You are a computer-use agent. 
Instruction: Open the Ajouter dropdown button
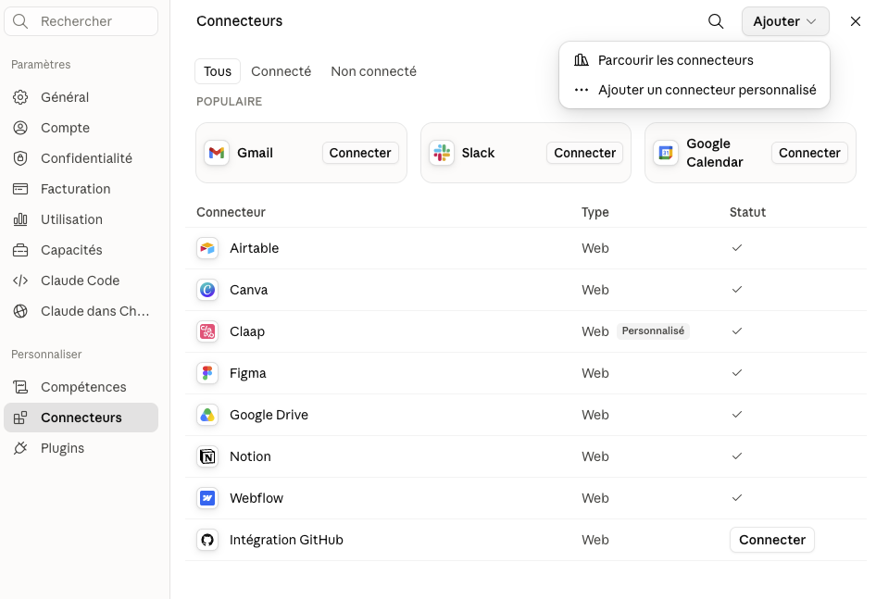click(x=785, y=21)
